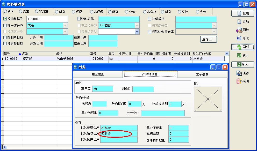The image size is (257, 151).
Task: Click the 添加 (Add) icon button
Action: (x=242, y=21)
